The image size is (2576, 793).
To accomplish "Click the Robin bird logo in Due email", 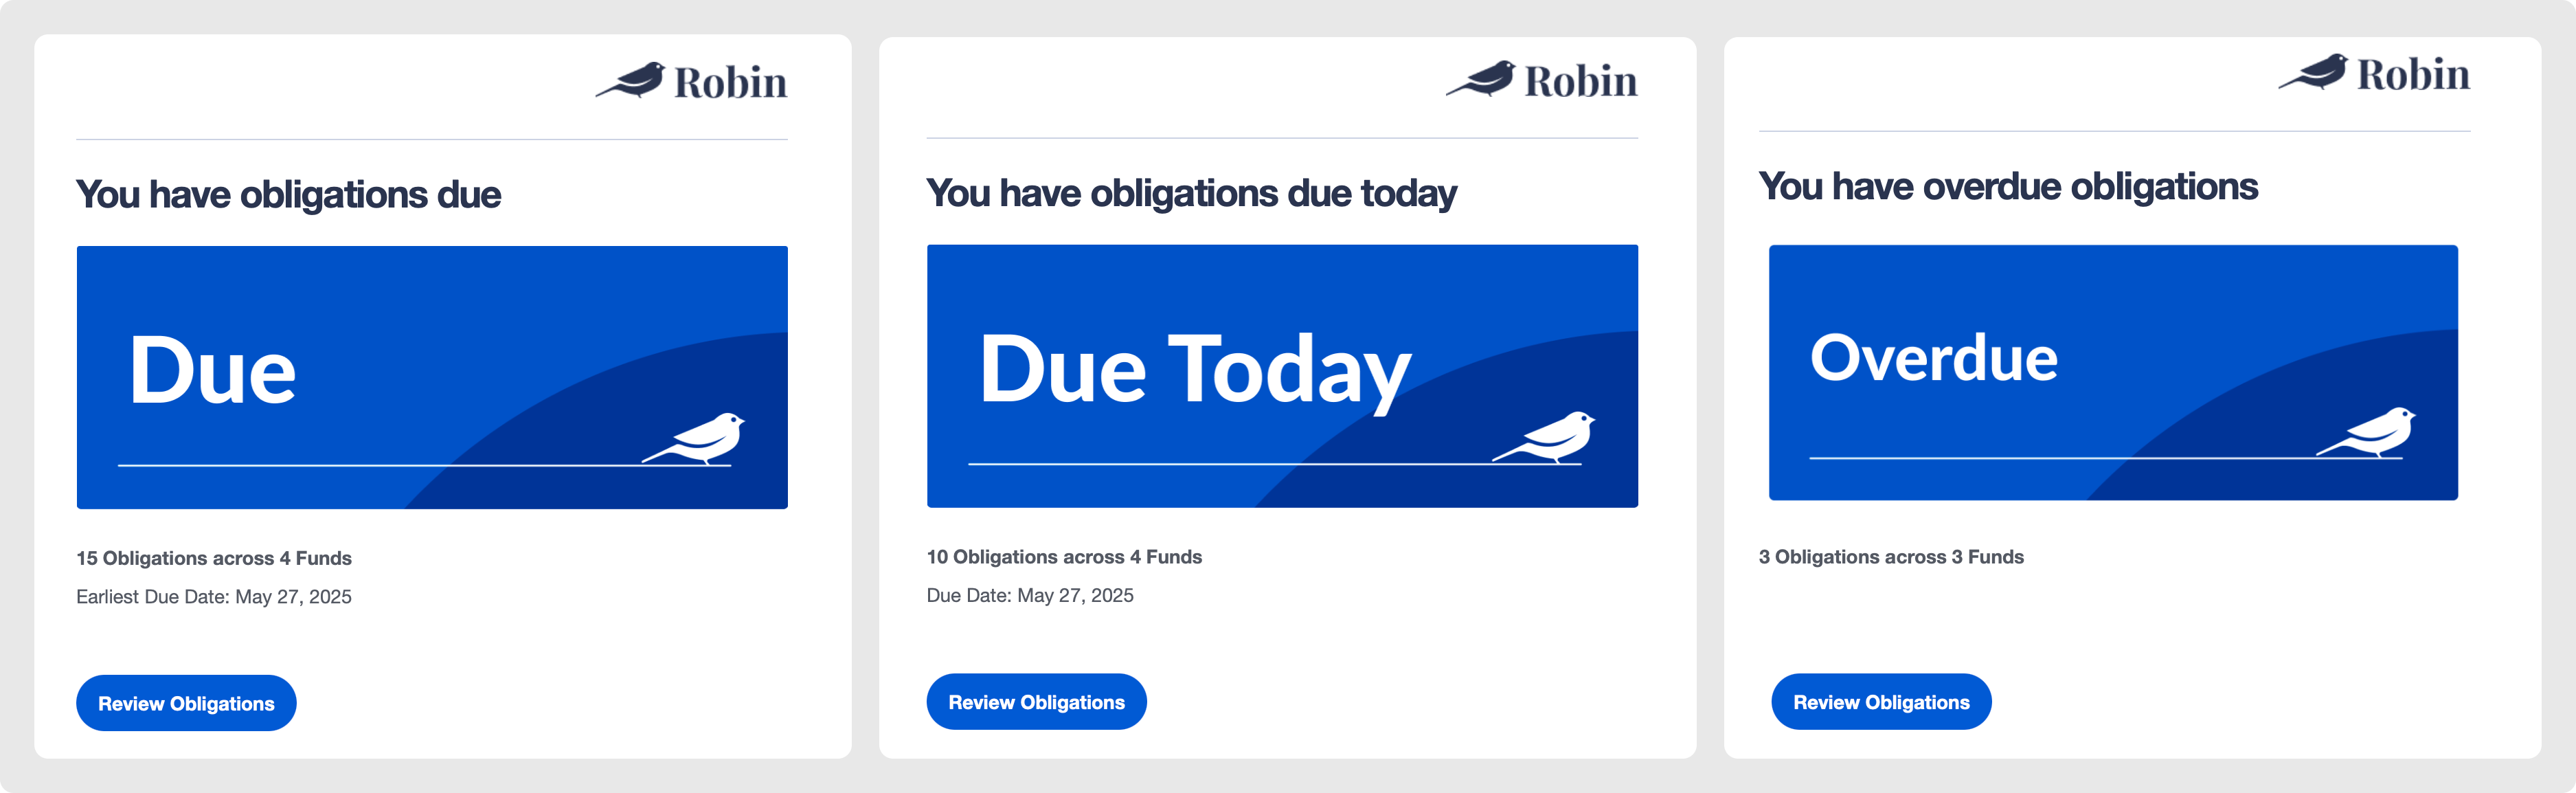I will click(630, 80).
